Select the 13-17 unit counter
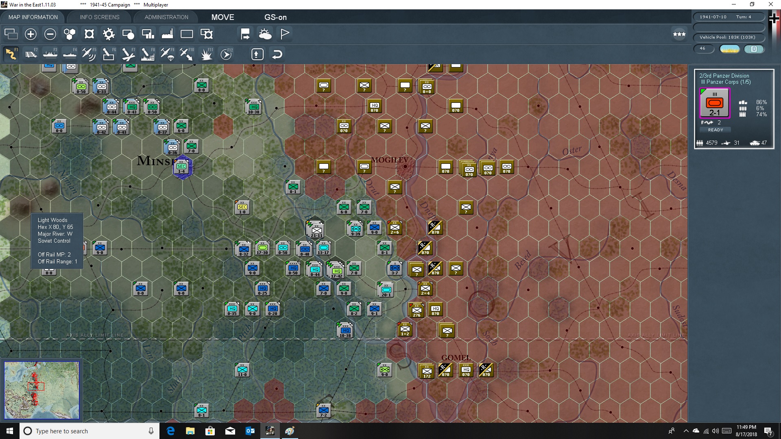 point(324,248)
